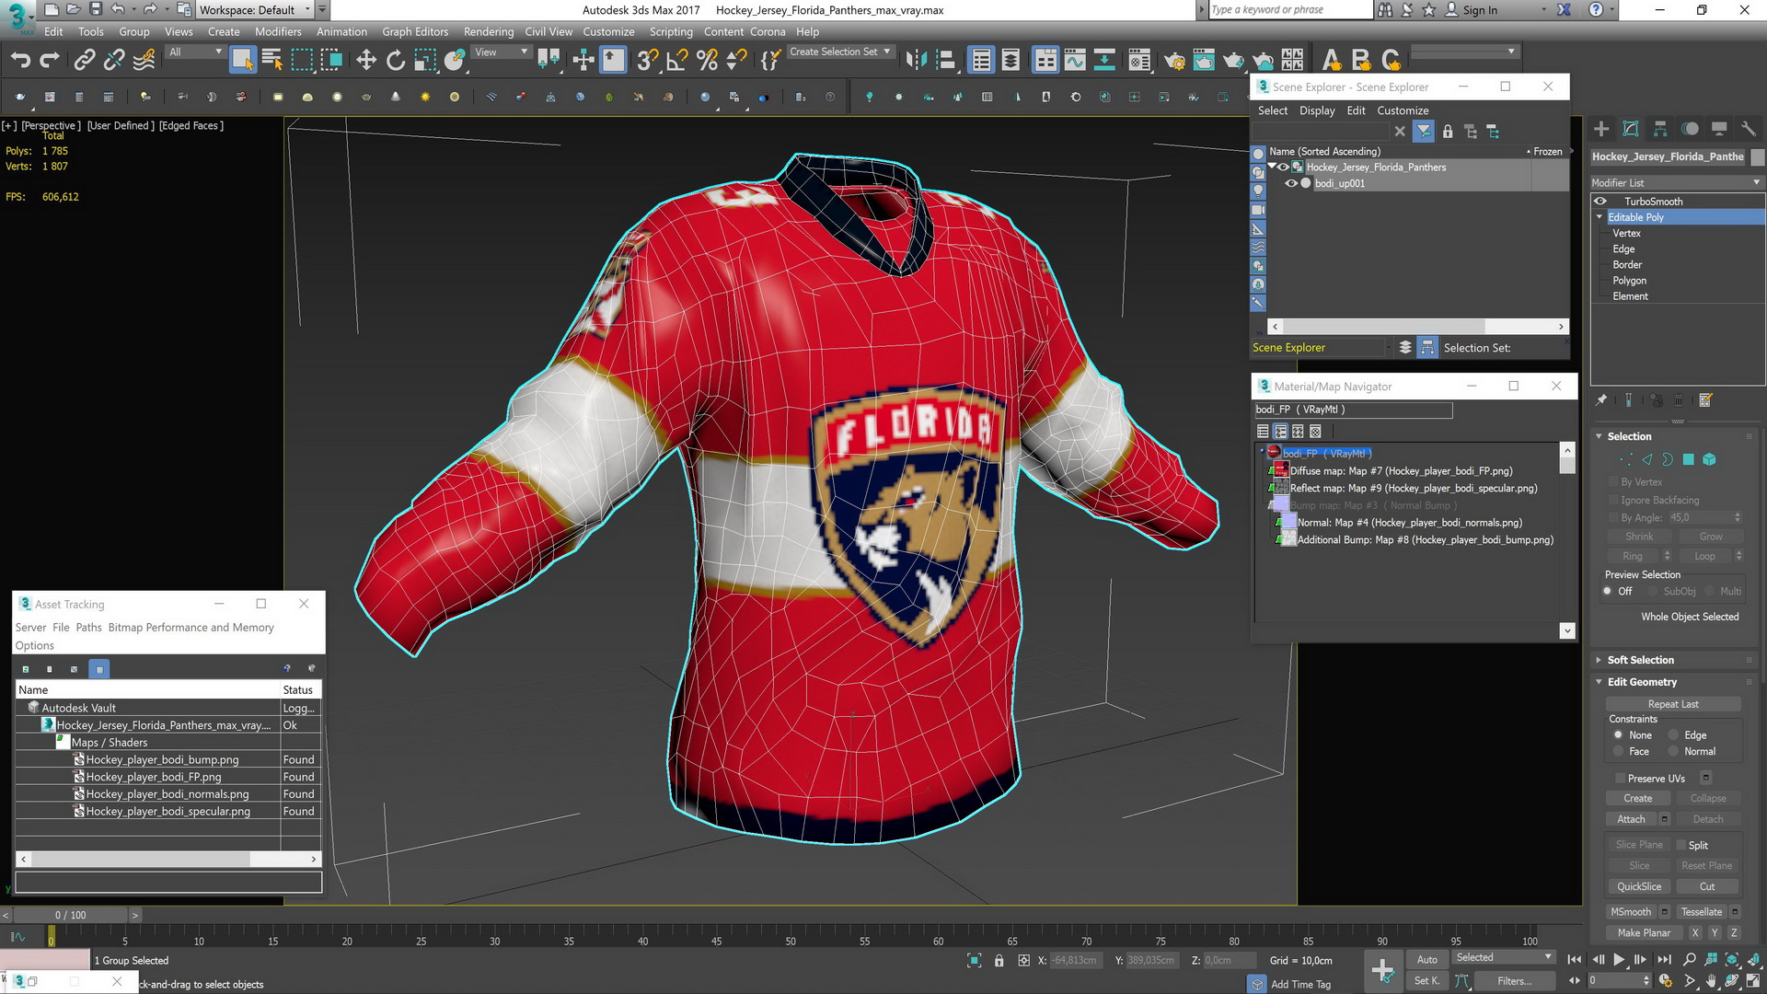Go to end of animation
1767x994 pixels.
point(1664,959)
